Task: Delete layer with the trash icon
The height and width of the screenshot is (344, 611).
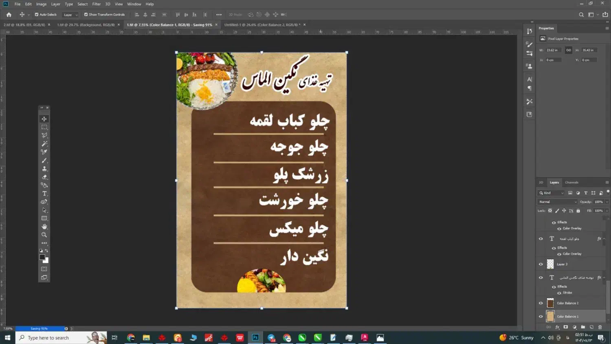Action: click(600, 327)
